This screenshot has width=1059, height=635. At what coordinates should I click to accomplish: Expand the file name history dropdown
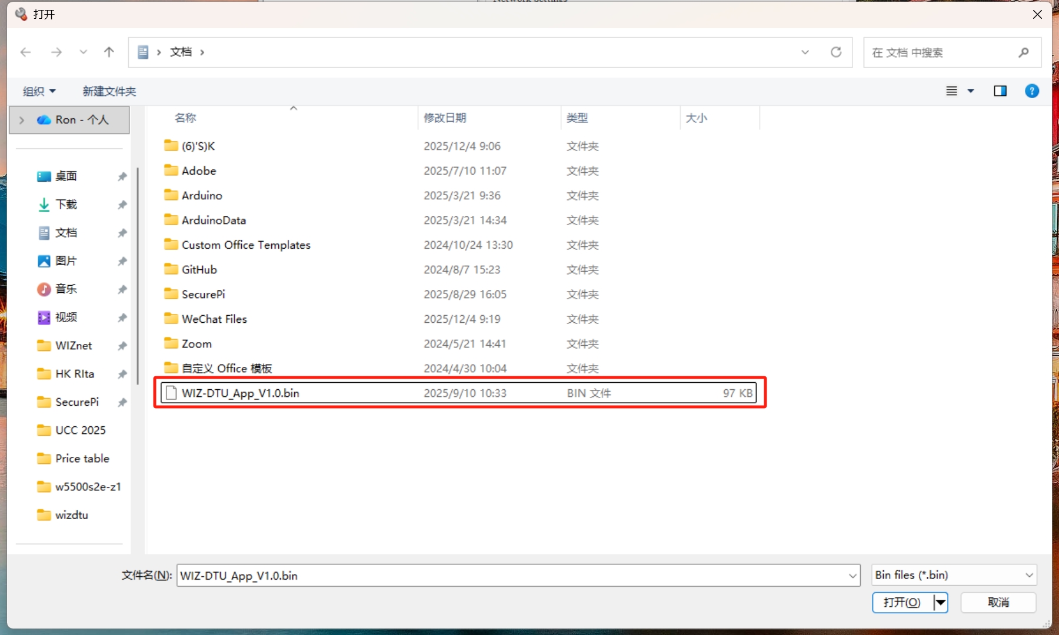852,576
